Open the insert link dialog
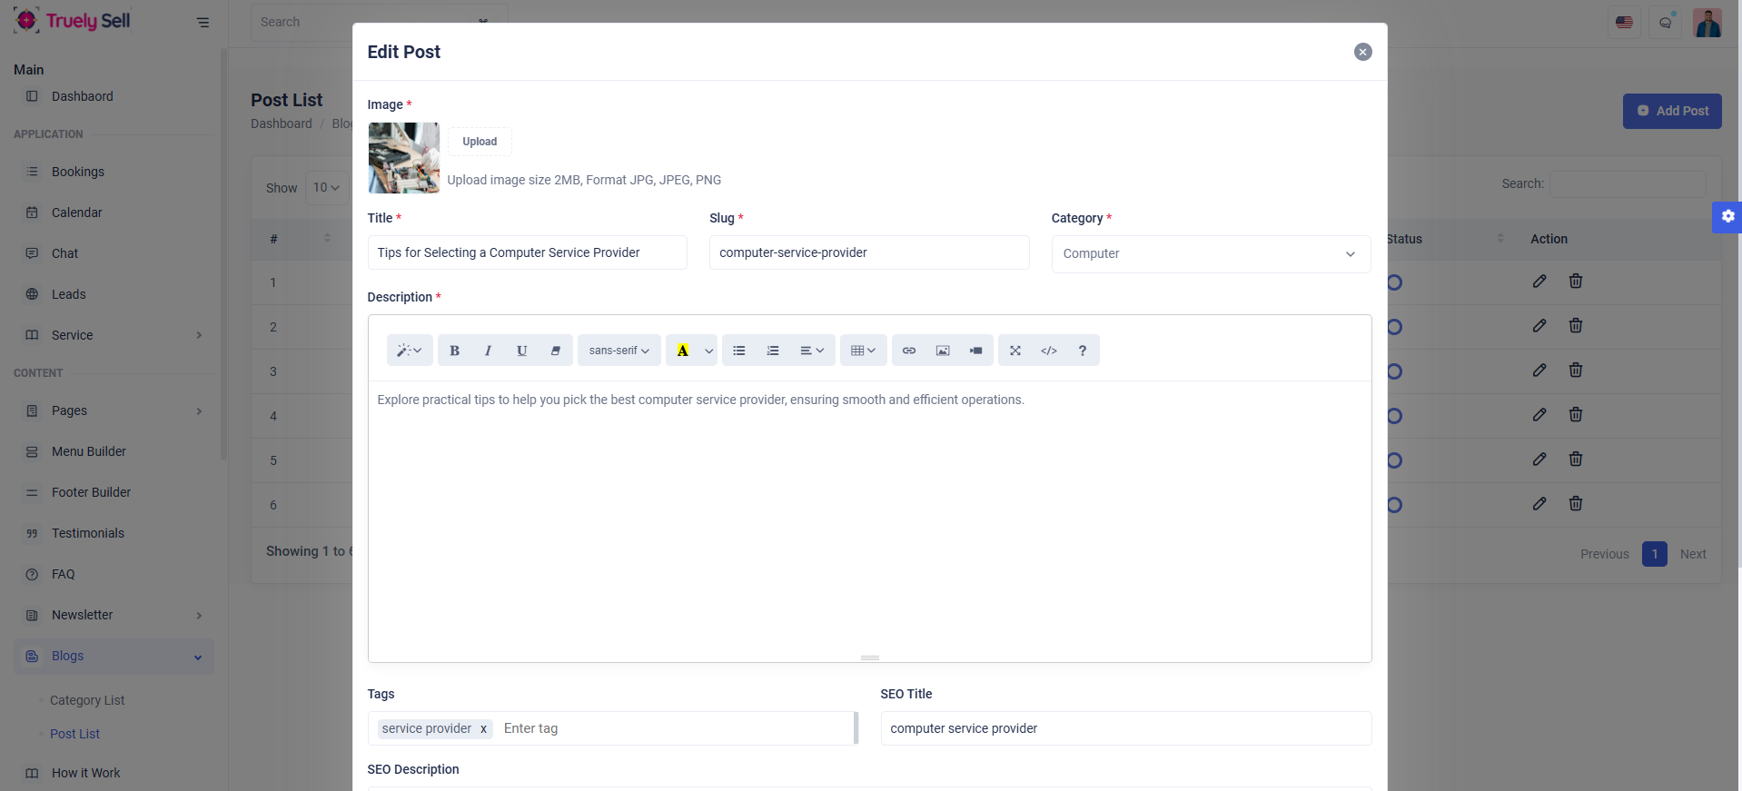 click(x=909, y=351)
